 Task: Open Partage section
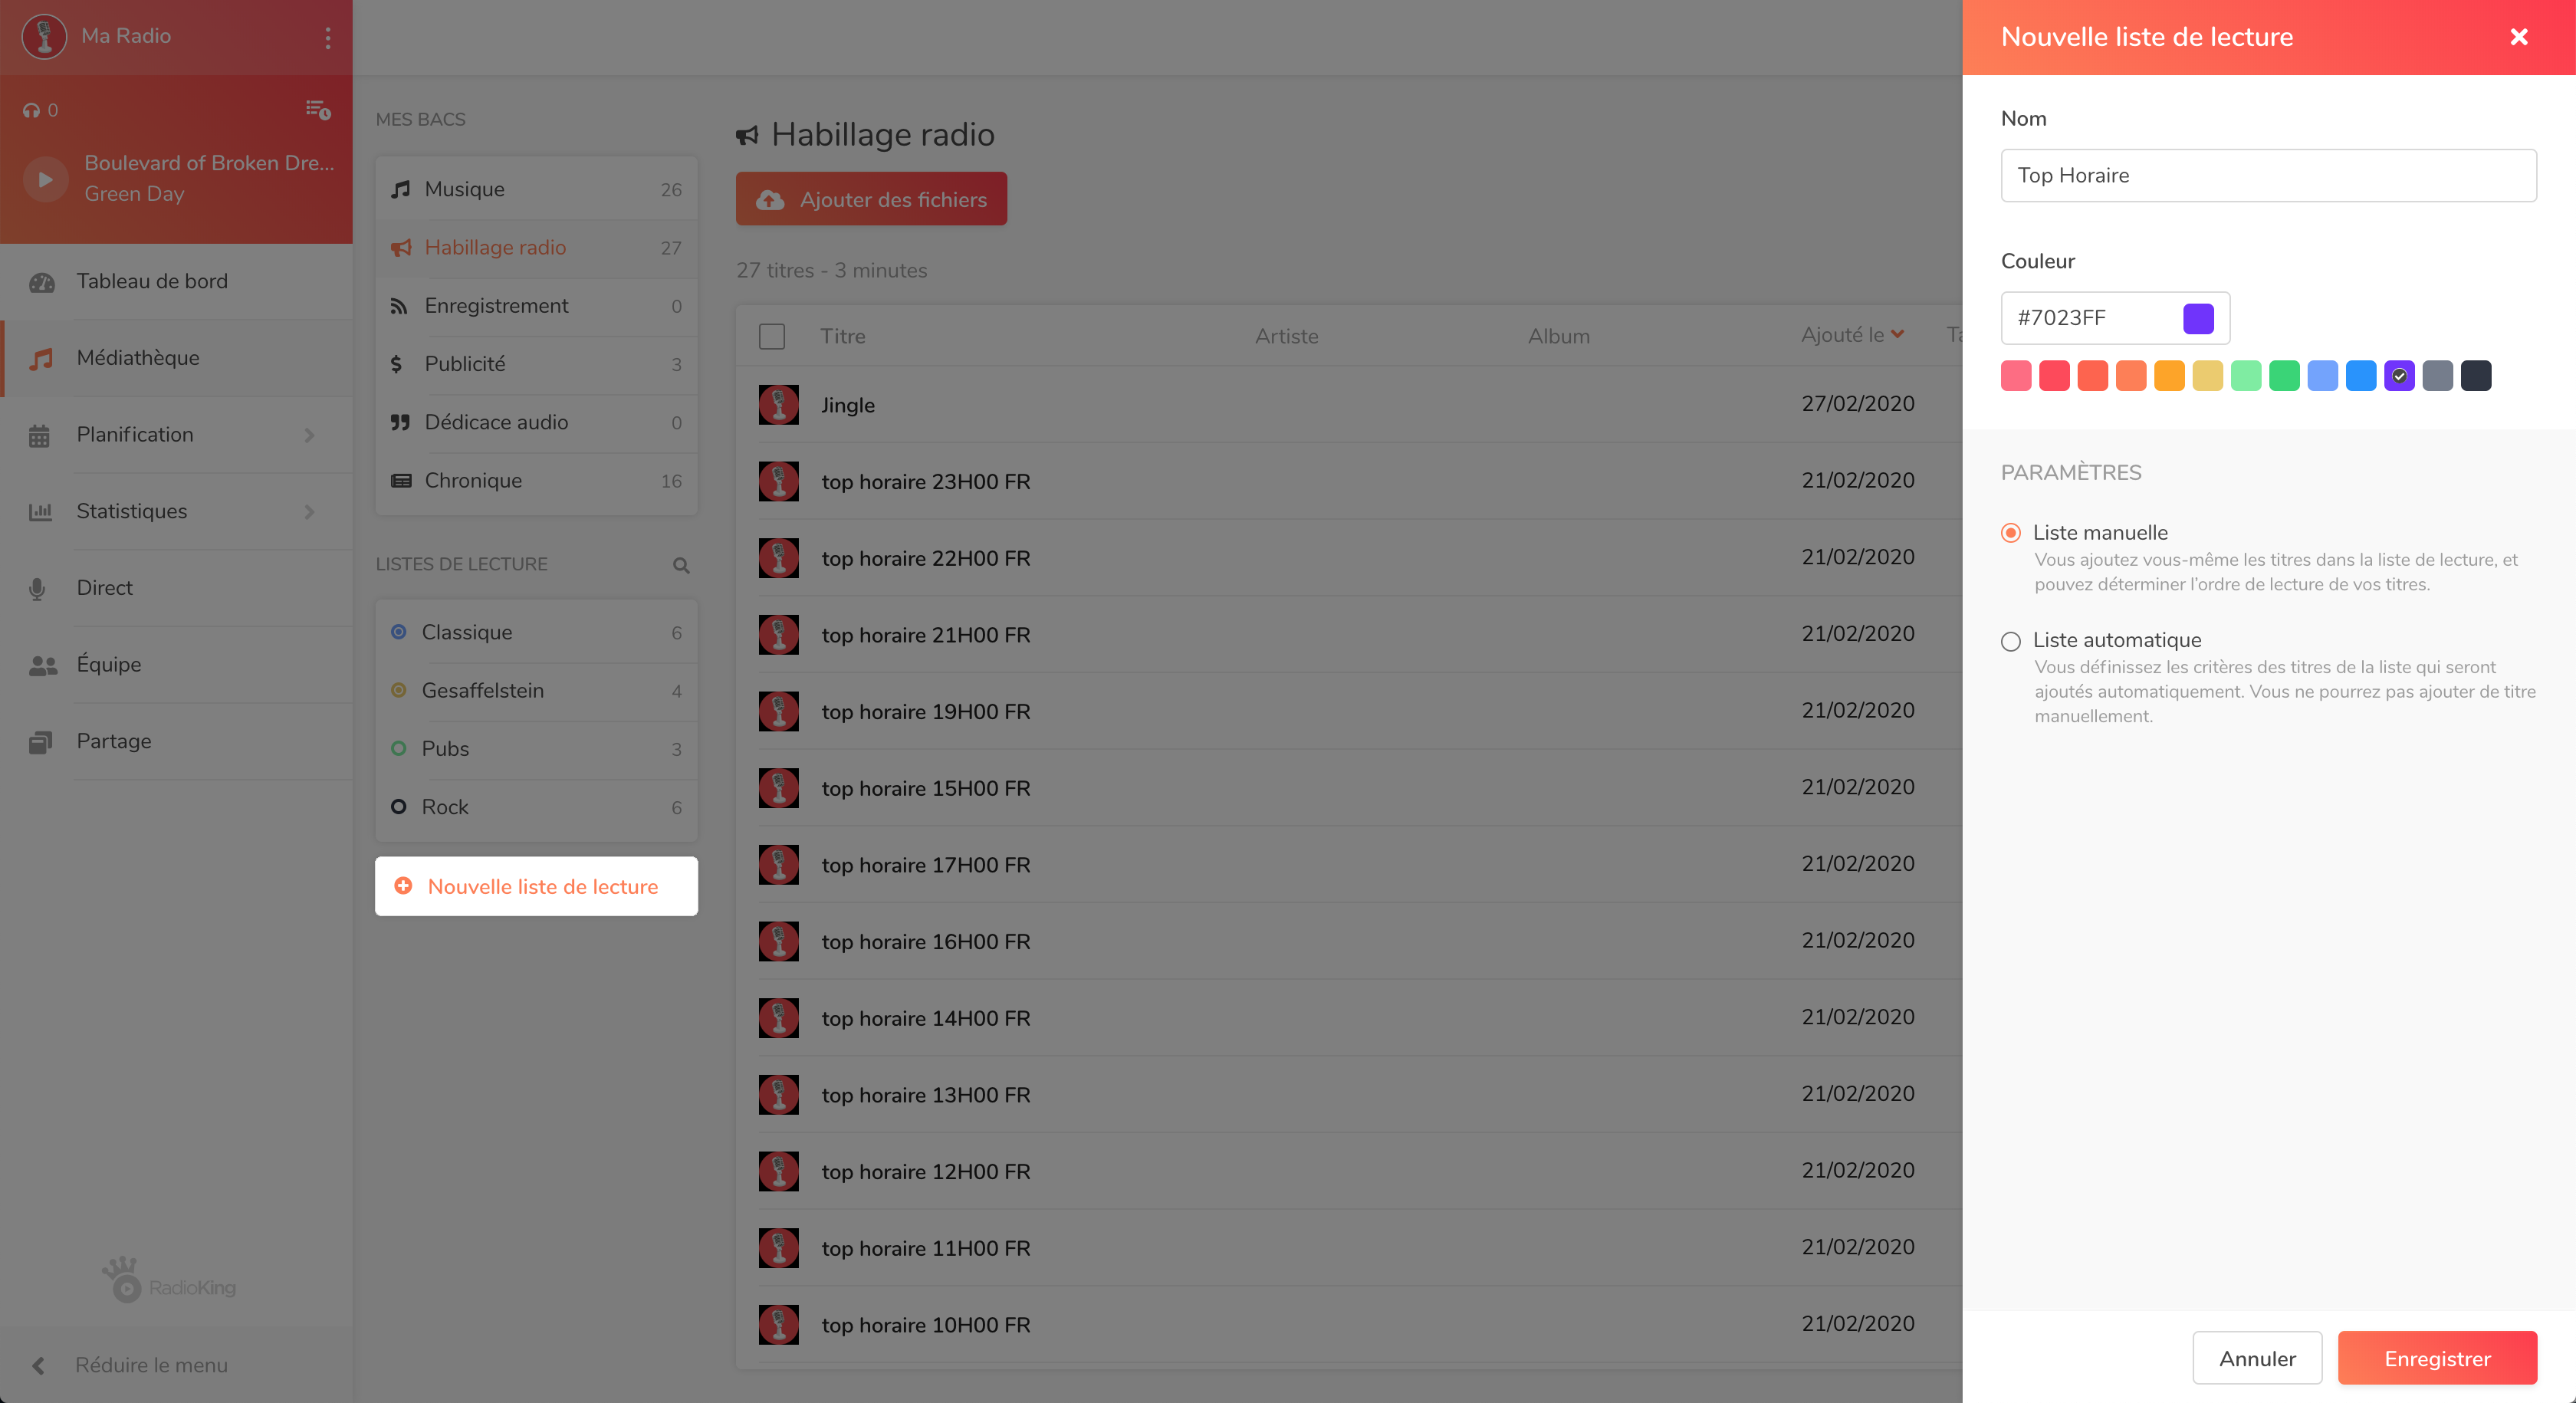(x=176, y=741)
